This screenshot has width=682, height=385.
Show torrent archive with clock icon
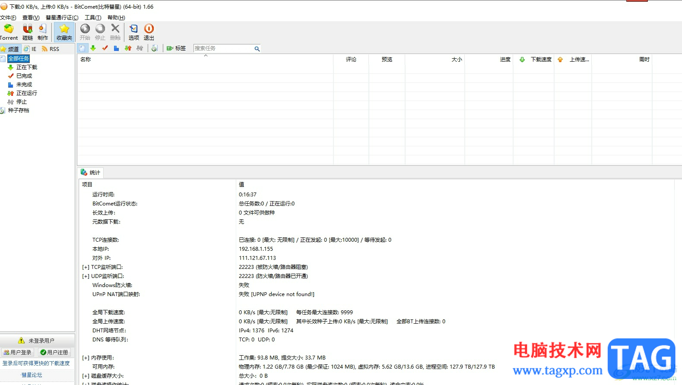(154, 48)
